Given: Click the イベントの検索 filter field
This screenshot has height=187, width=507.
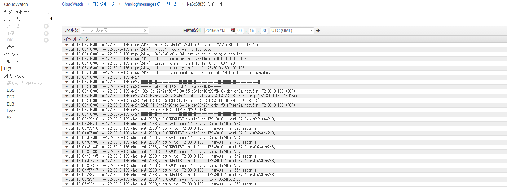Looking at the screenshot, I should click(112, 30).
